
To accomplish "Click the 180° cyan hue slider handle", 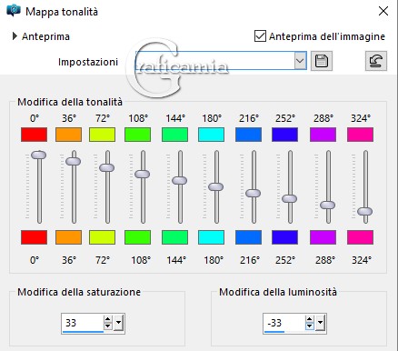I will click(215, 186).
